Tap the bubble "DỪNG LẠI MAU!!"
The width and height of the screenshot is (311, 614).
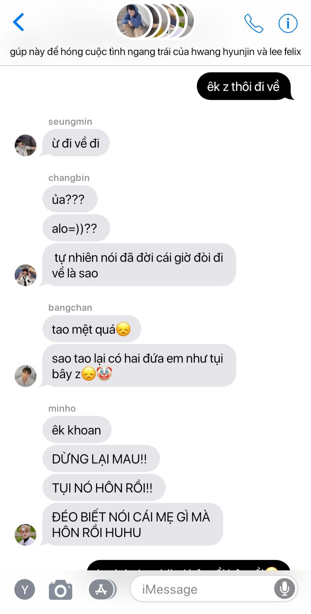[x=101, y=459]
